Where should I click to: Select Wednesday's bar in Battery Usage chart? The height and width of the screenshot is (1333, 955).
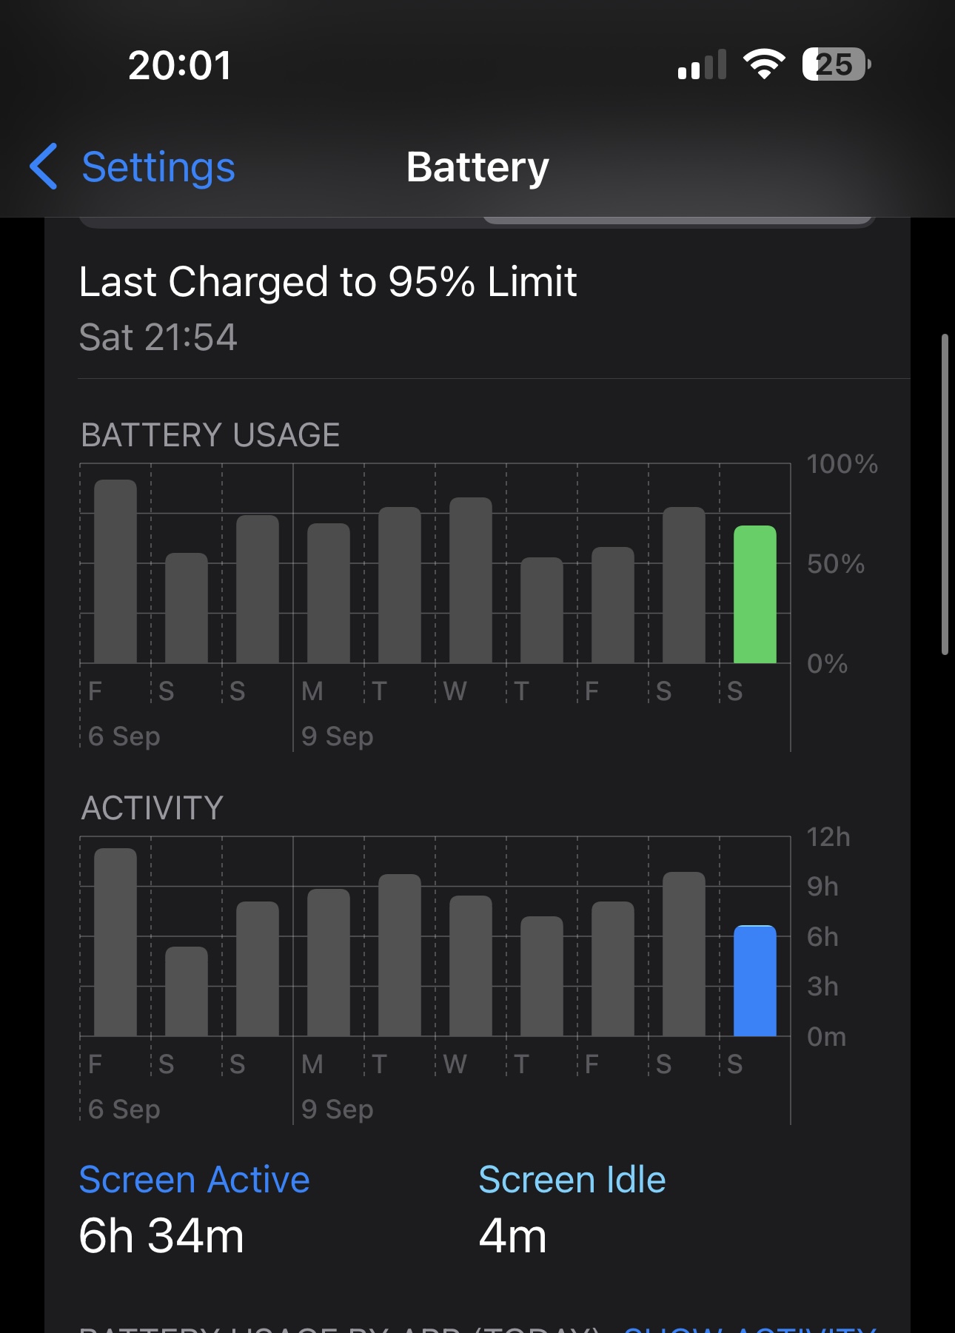471,580
